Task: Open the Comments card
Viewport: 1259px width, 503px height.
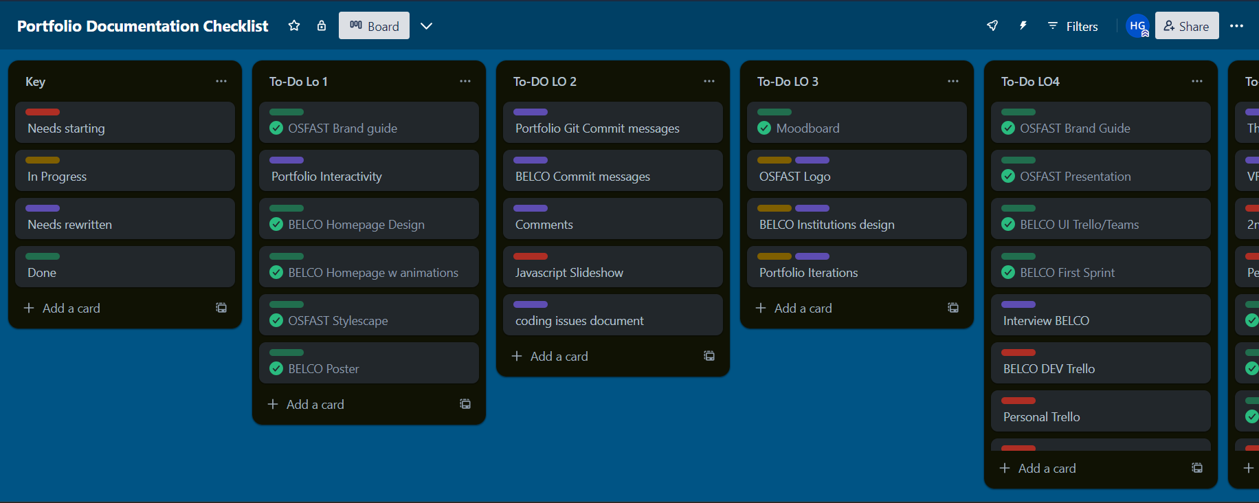Action: (613, 219)
